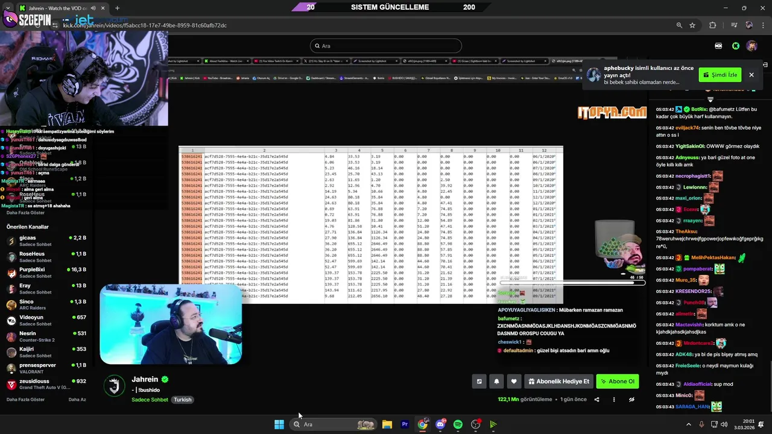
Task: Click the green Abone Ol button
Action: tap(618, 382)
